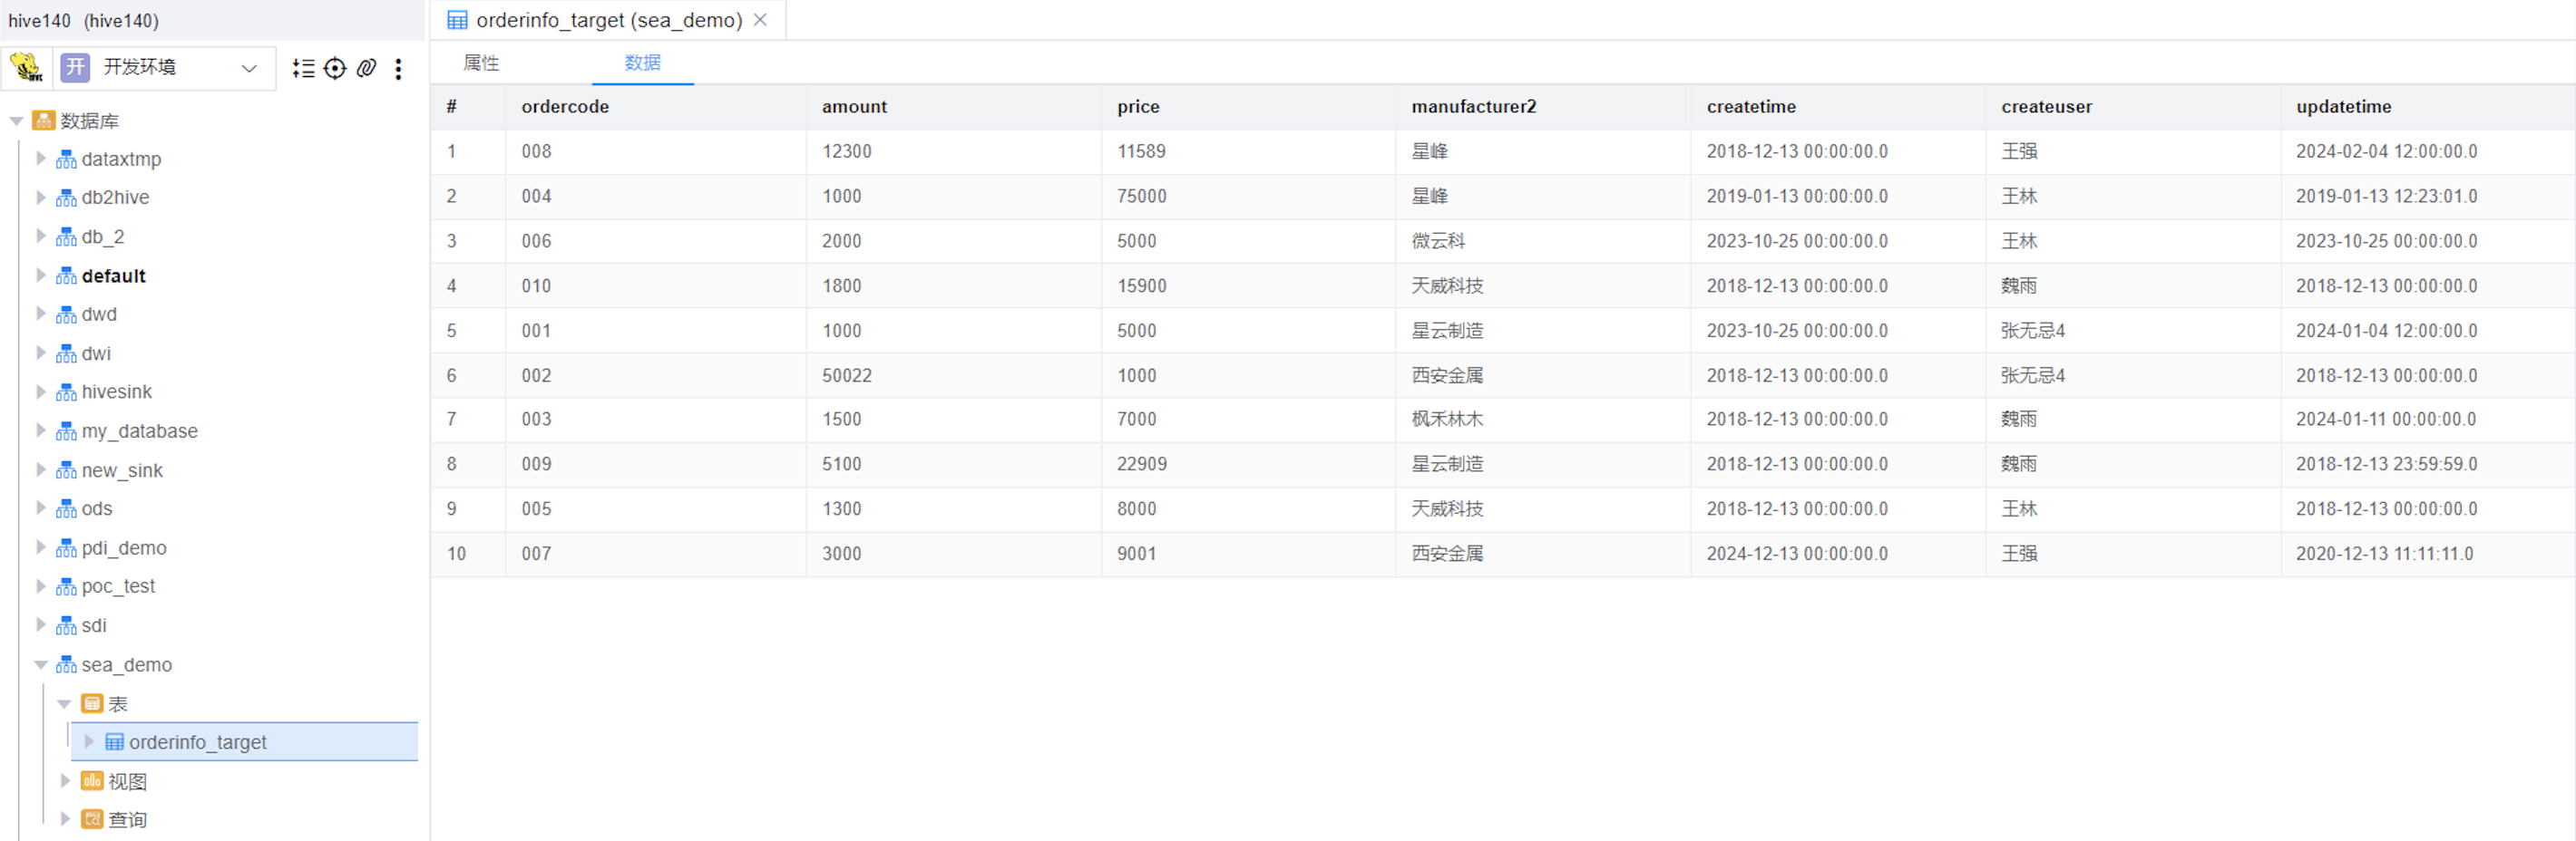Viewport: 2576px width, 841px height.
Task: Click the locate target crosshair icon
Action: pos(335,68)
